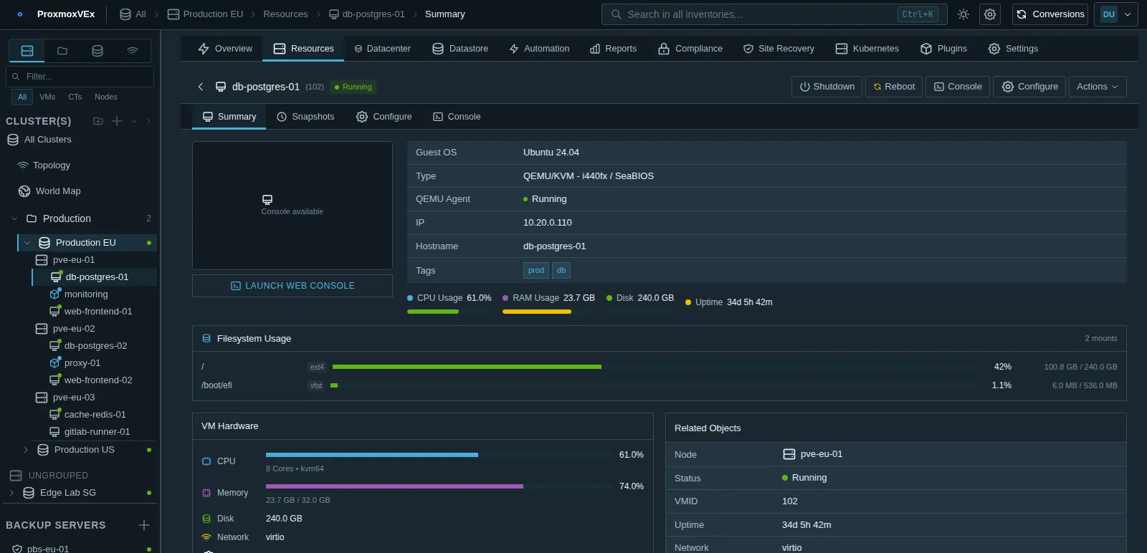Screen dimensions: 1147x553
Task: Select All Clusters in the sidebar
Action: coord(47,140)
